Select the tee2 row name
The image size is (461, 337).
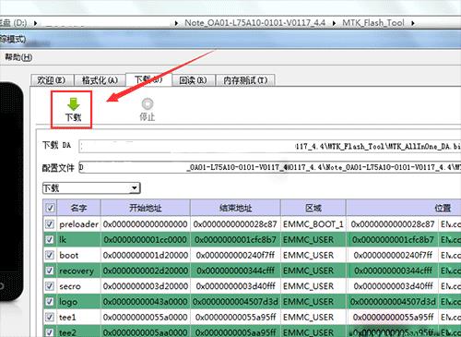click(67, 332)
